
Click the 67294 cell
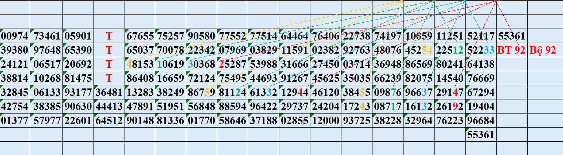coord(481,92)
